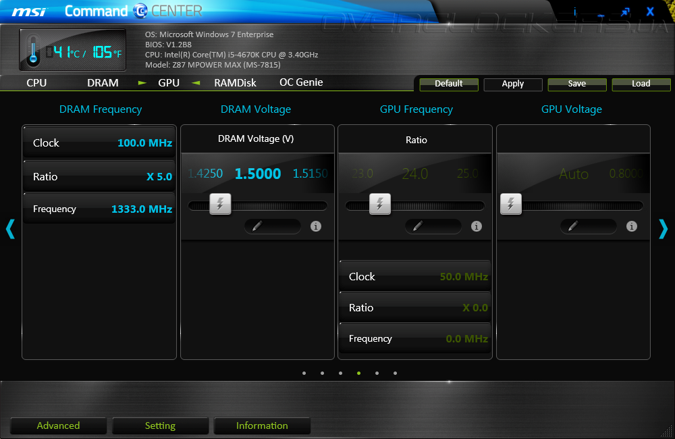Viewport: 675px width, 439px height.
Task: Click GPU Voltage info icon
Action: (x=632, y=226)
